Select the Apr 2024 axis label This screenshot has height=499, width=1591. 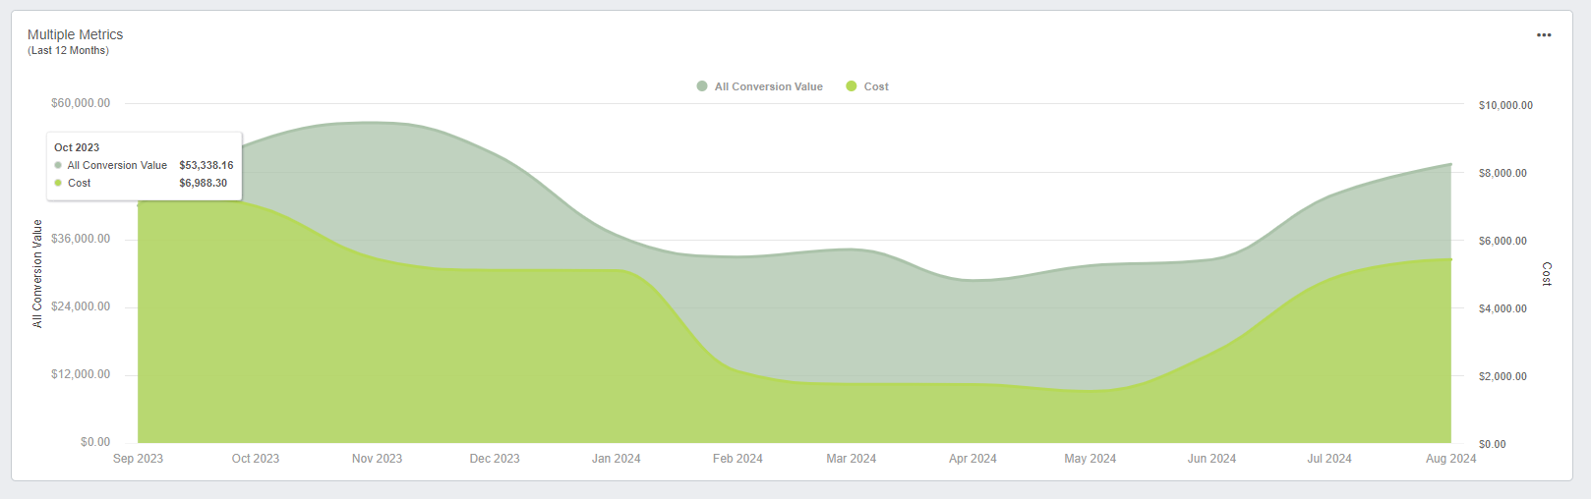[x=972, y=459]
